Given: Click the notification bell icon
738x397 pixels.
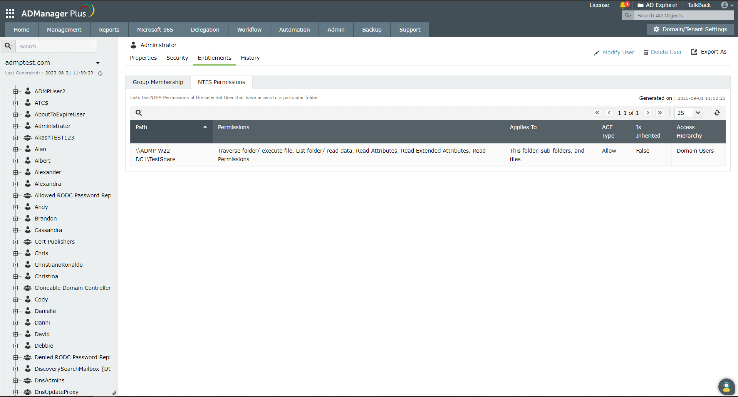Looking at the screenshot, I should pyautogui.click(x=624, y=5).
